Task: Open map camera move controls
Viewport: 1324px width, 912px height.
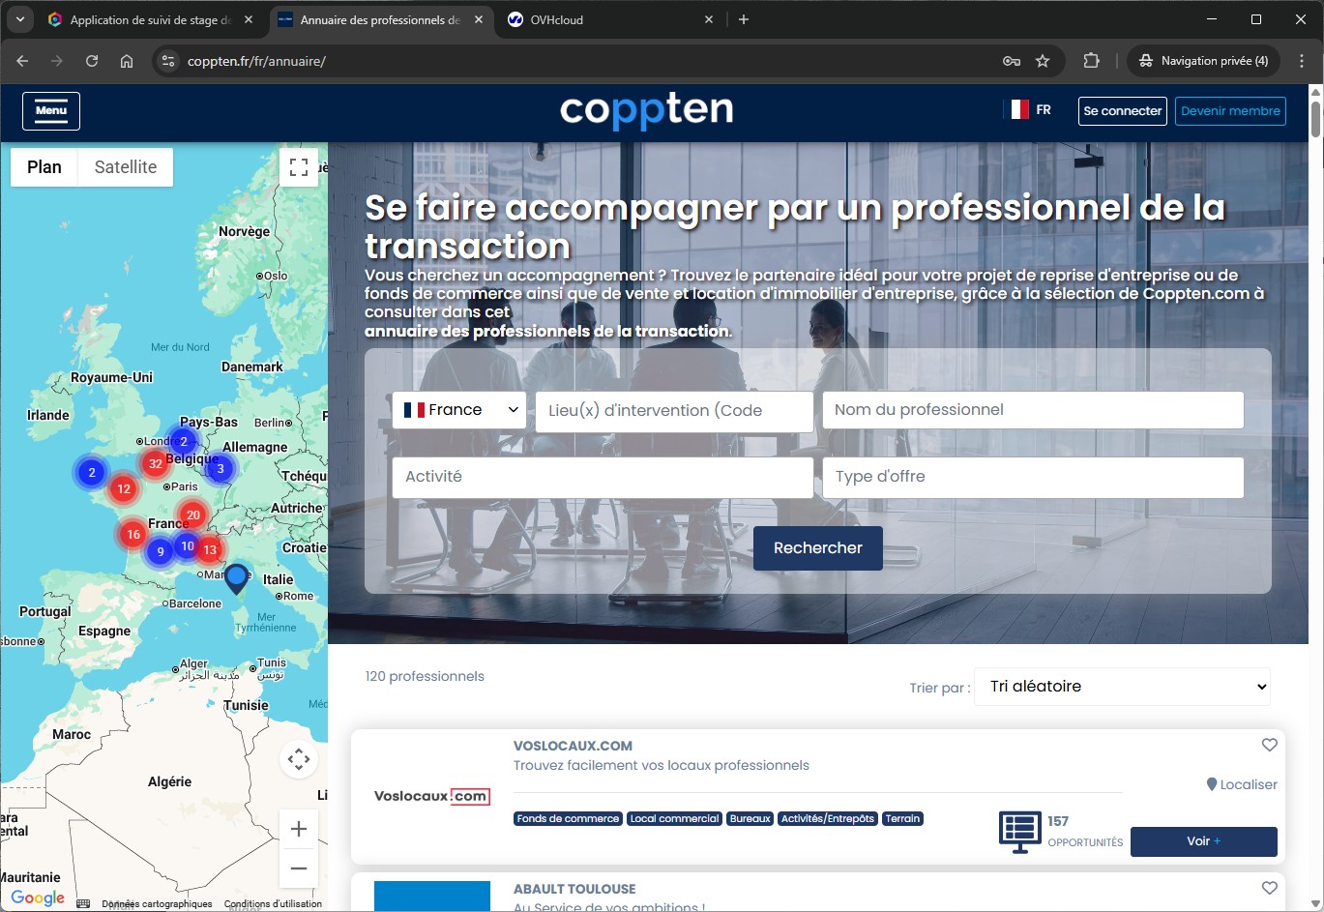Action: point(299,759)
